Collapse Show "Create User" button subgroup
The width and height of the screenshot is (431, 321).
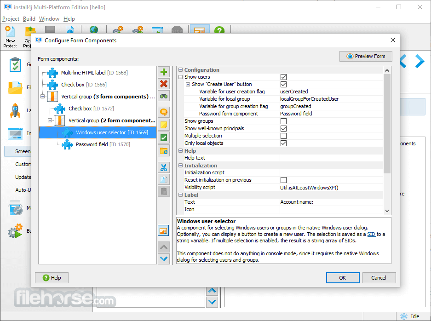[x=188, y=84]
